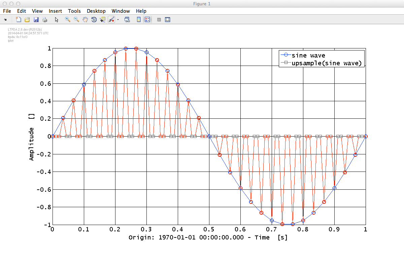
Task: Click x-axis tick label 0.5
Action: [209, 229]
